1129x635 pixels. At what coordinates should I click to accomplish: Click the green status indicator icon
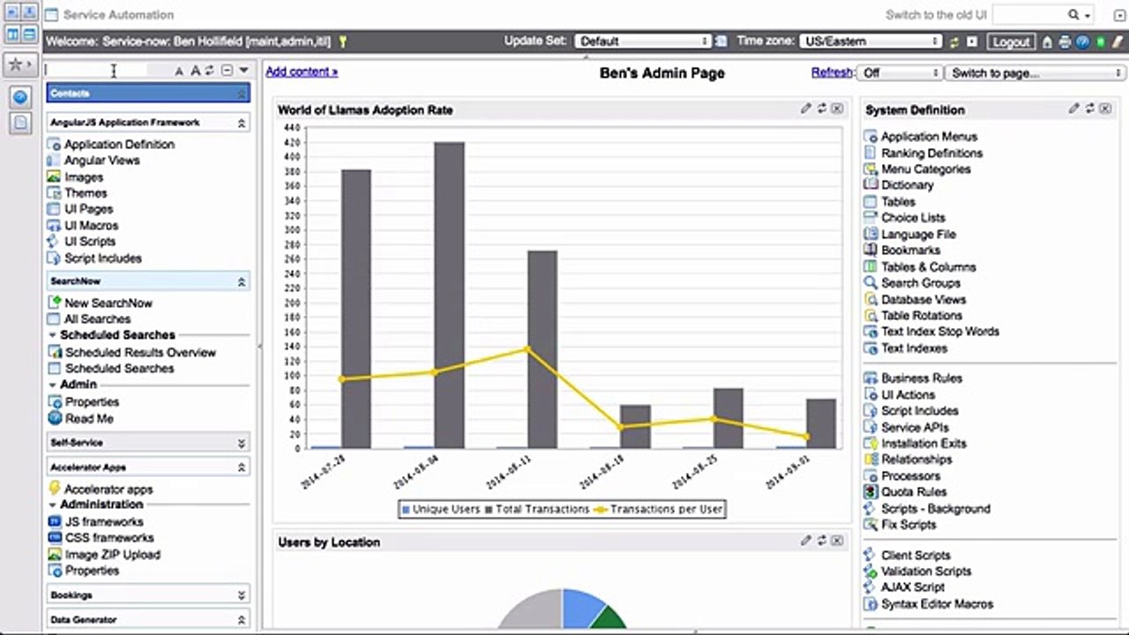coord(1101,41)
